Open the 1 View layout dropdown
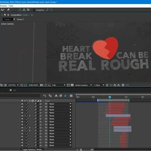Image resolution: width=151 pixels, height=151 pixels. tap(99, 85)
